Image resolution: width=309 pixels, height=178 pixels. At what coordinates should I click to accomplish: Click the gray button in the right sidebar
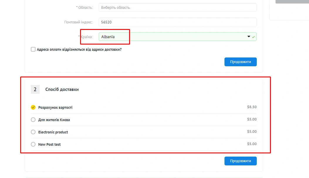click(292, 1)
